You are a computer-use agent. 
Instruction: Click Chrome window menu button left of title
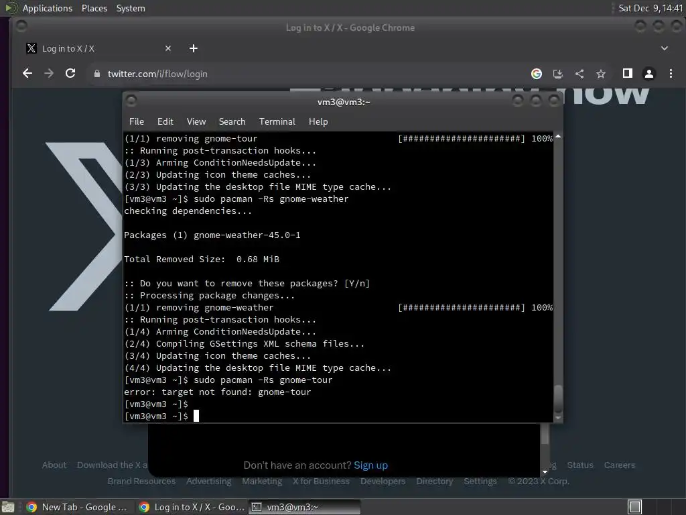(x=21, y=27)
